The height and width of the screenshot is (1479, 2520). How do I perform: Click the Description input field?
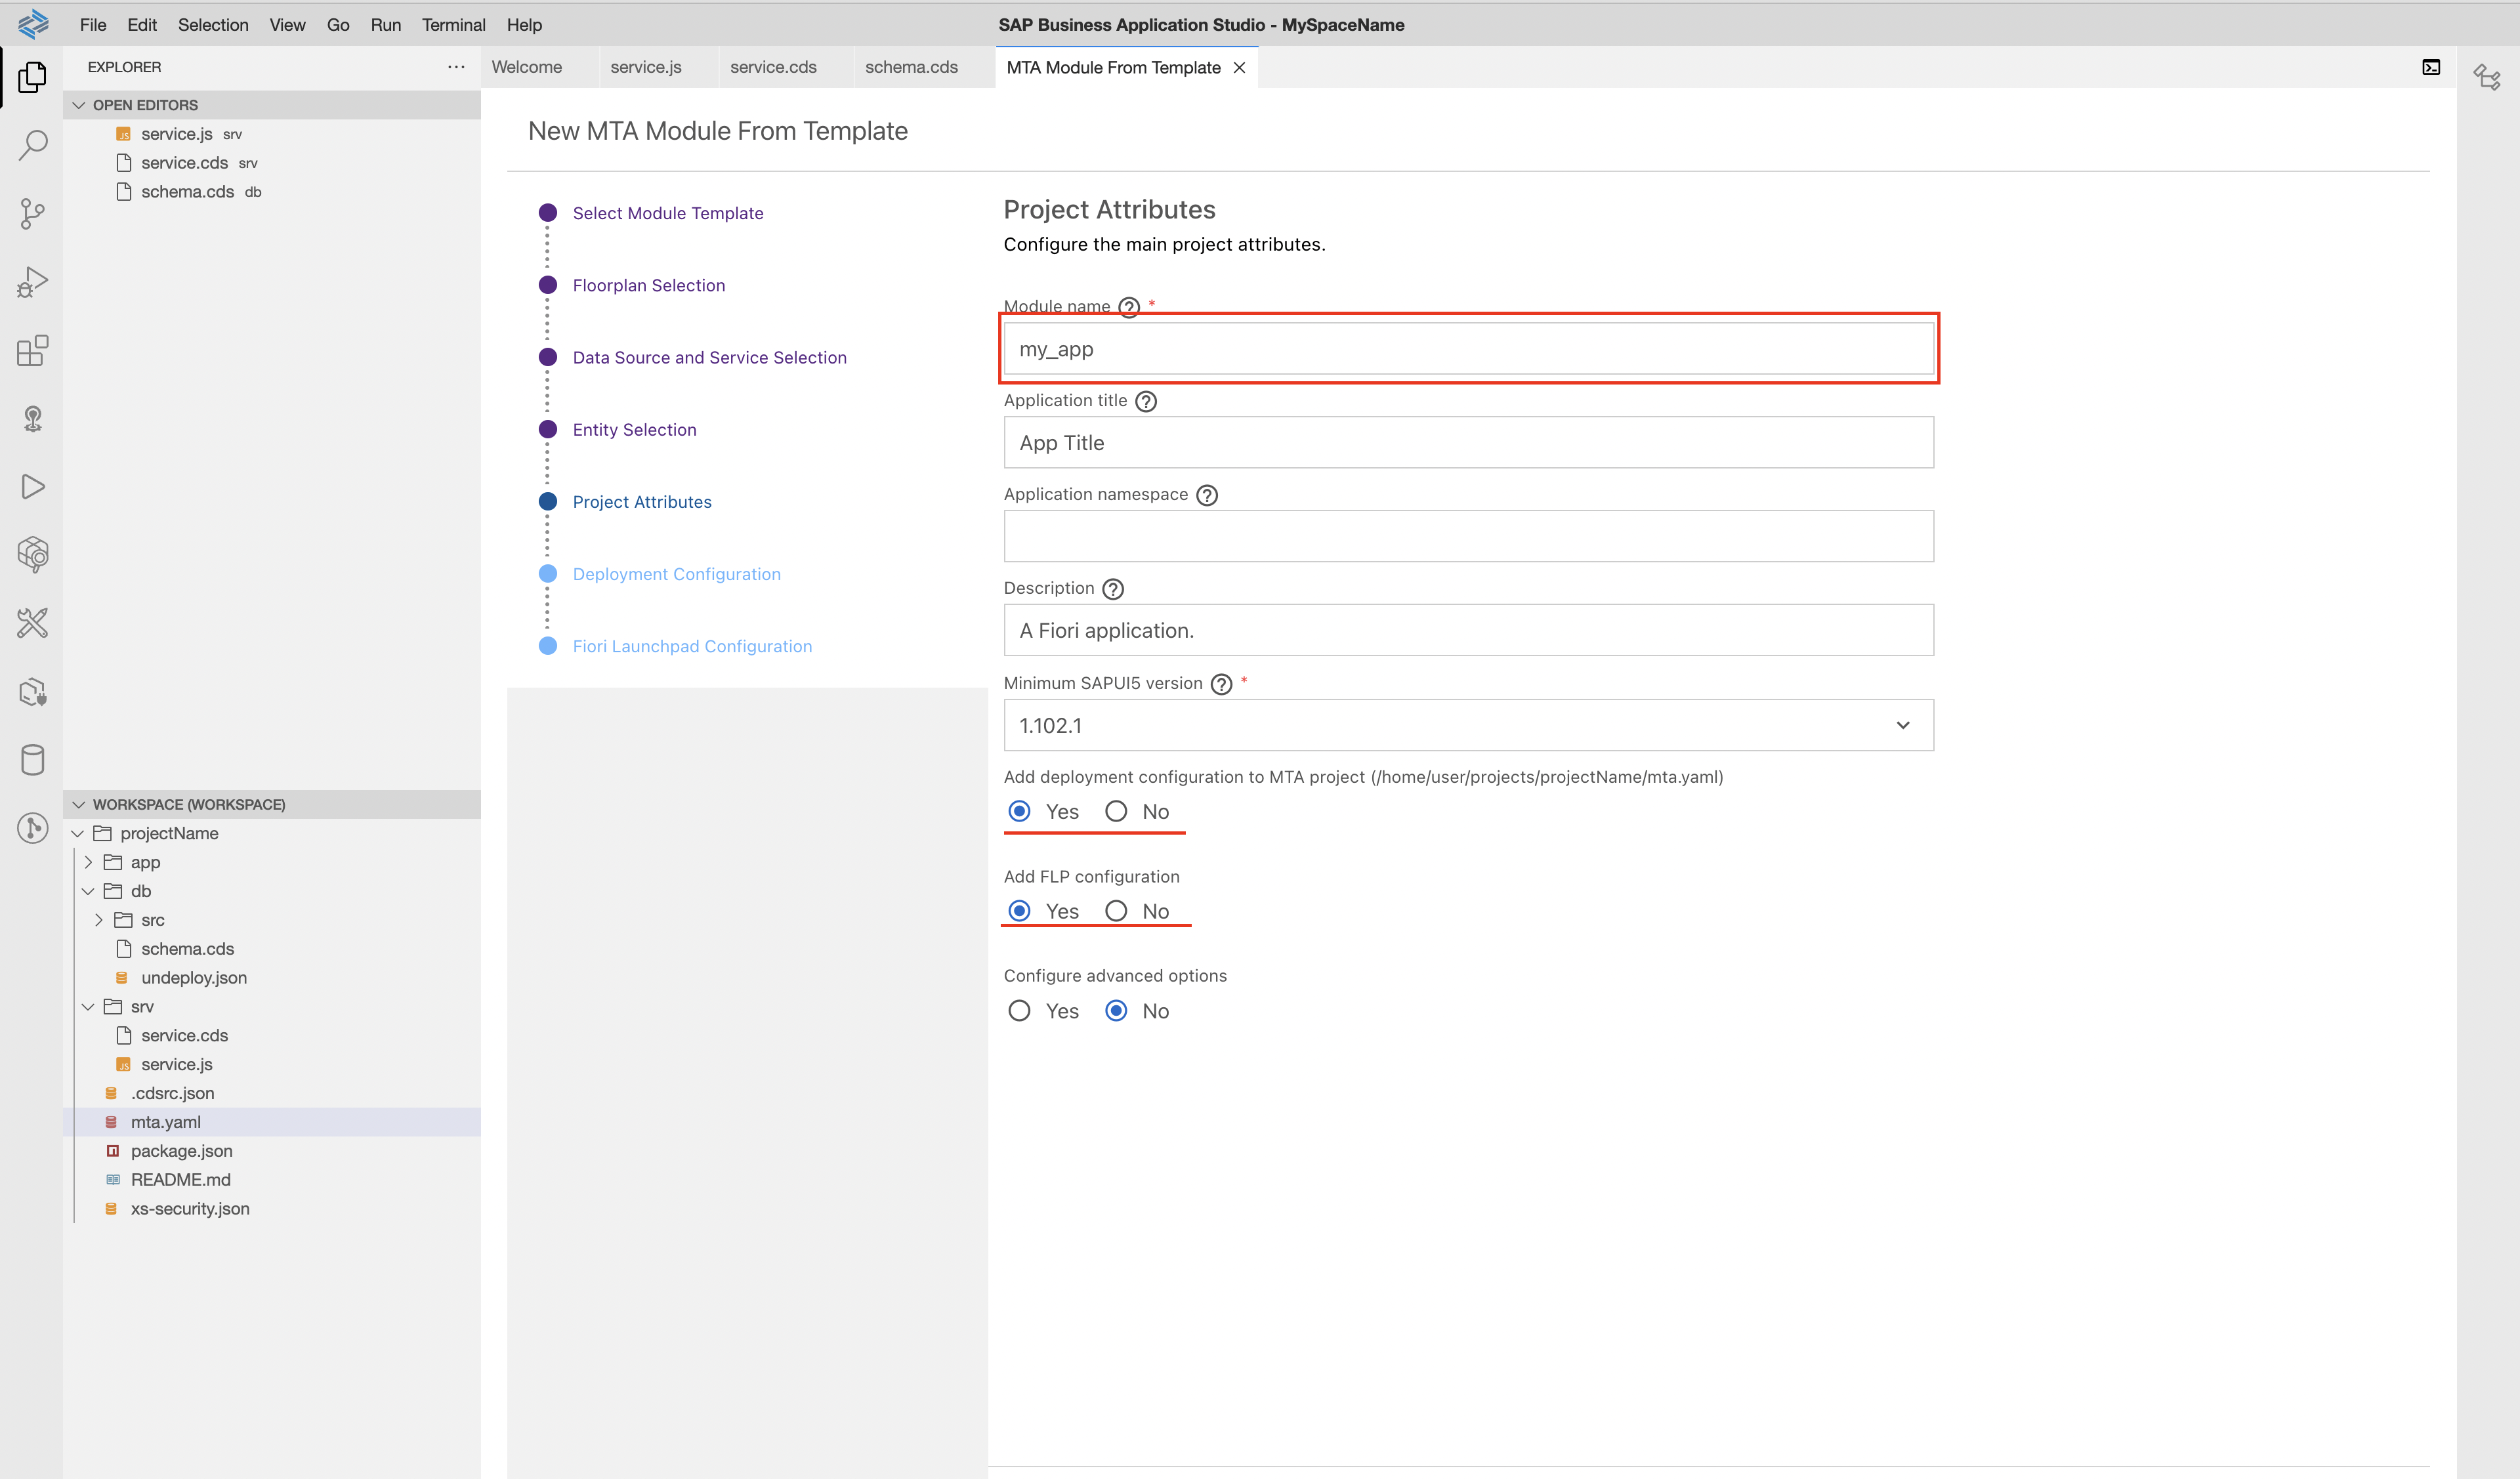click(1468, 630)
